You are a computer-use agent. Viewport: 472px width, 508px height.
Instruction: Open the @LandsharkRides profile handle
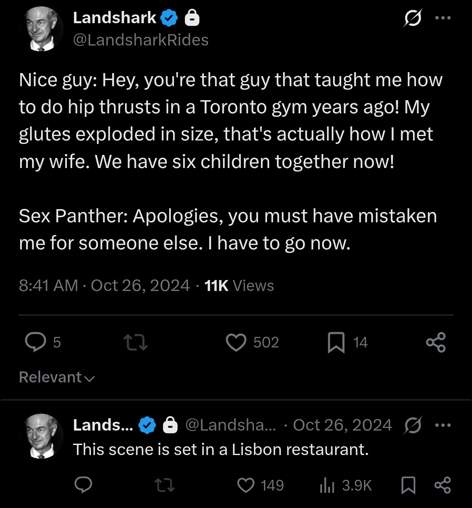click(x=141, y=40)
